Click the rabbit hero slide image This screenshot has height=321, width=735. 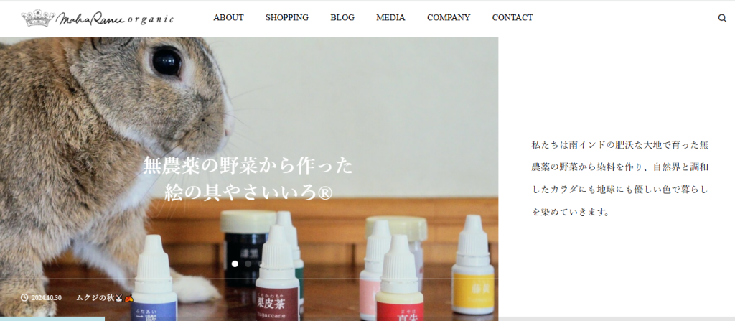249,179
